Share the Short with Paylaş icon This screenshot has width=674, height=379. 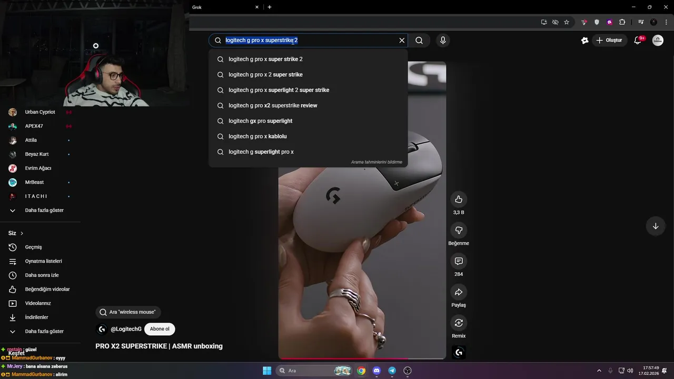pos(459,292)
